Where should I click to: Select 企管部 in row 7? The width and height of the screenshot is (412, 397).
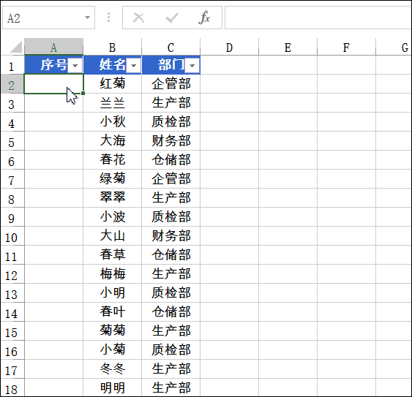[x=171, y=179]
